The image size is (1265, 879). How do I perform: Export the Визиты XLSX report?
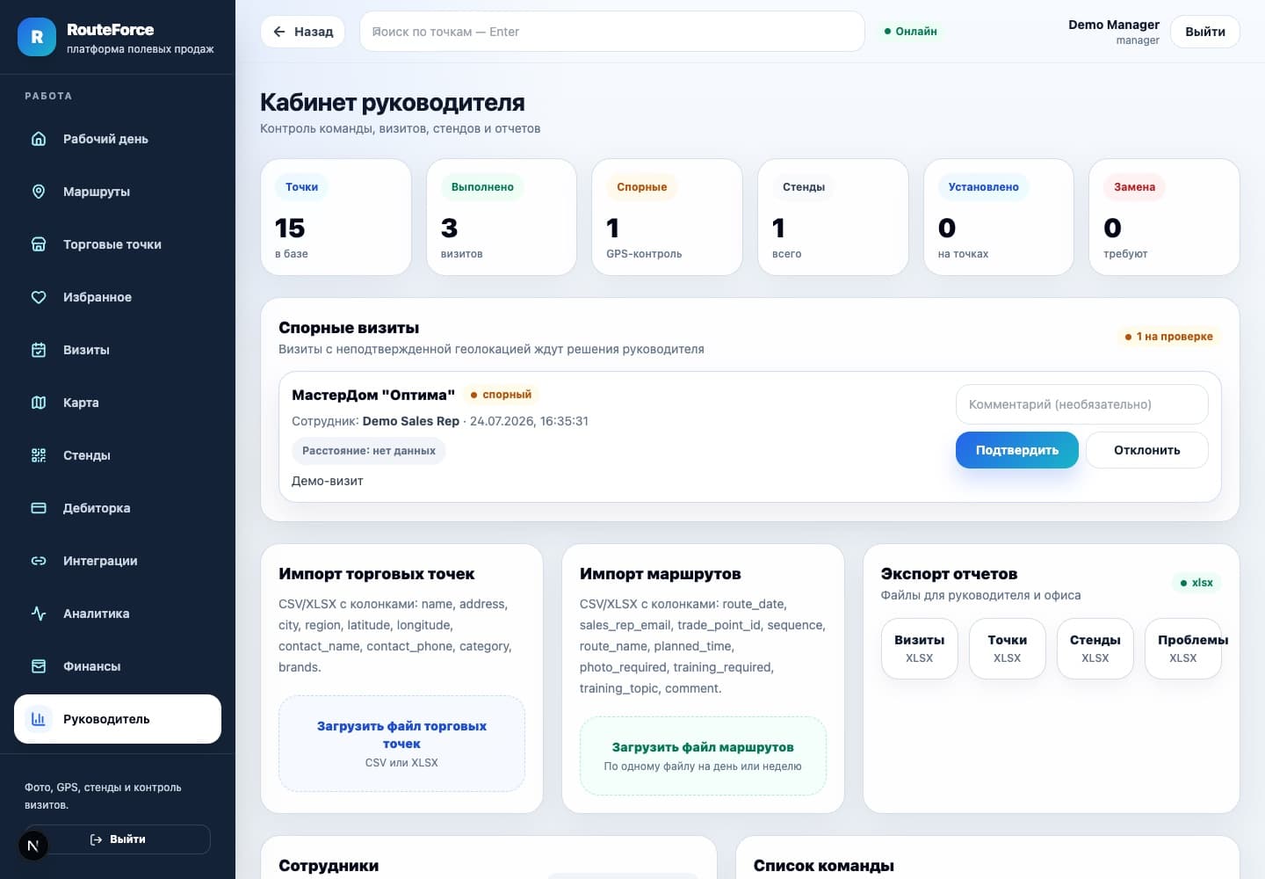pos(920,649)
